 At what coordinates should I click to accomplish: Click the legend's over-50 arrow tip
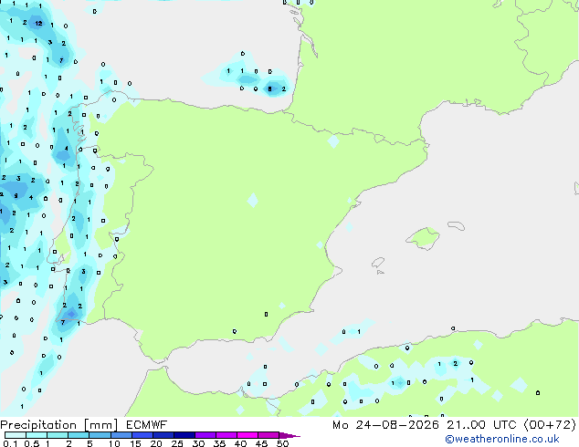pos(289,435)
